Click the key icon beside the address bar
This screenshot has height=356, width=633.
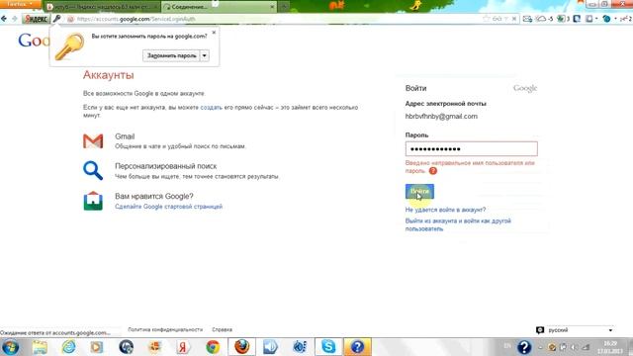coord(57,19)
